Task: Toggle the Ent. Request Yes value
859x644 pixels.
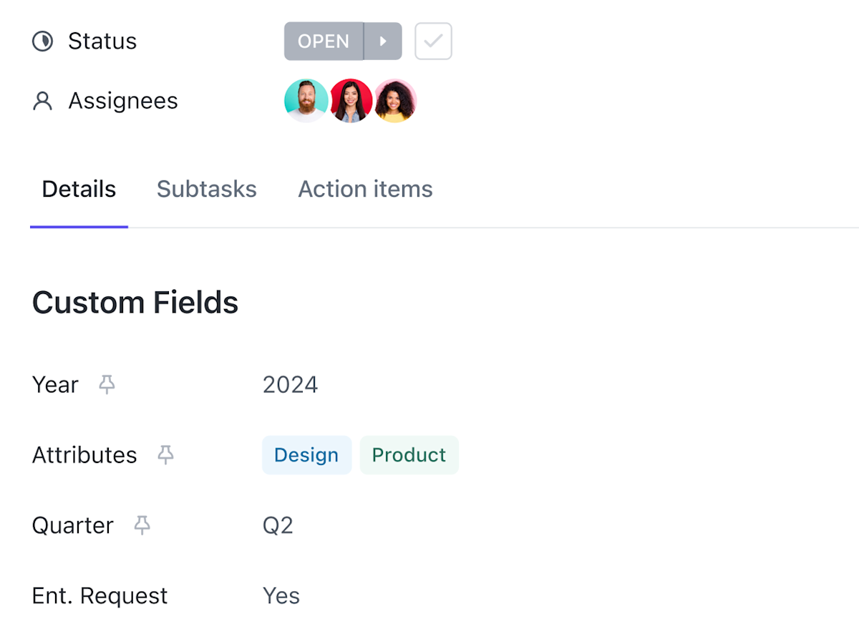Action: tap(281, 596)
